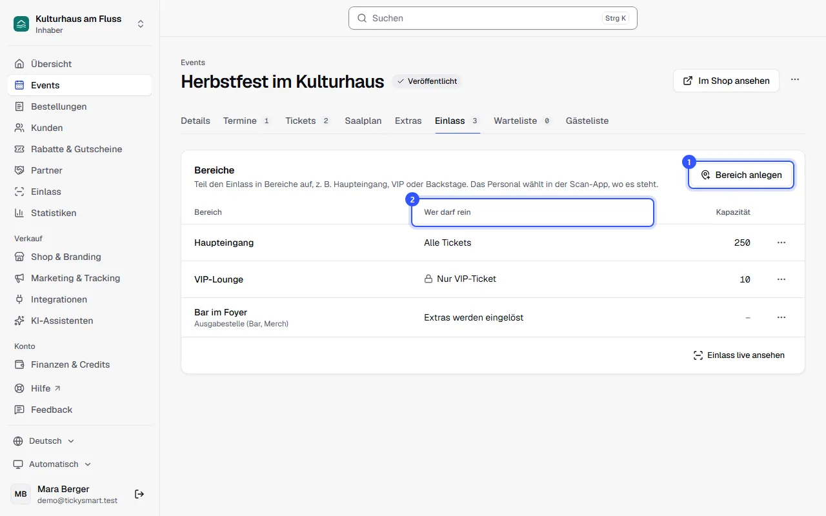Click the VIP-Lounge area name
This screenshot has height=516, width=826.
[219, 279]
